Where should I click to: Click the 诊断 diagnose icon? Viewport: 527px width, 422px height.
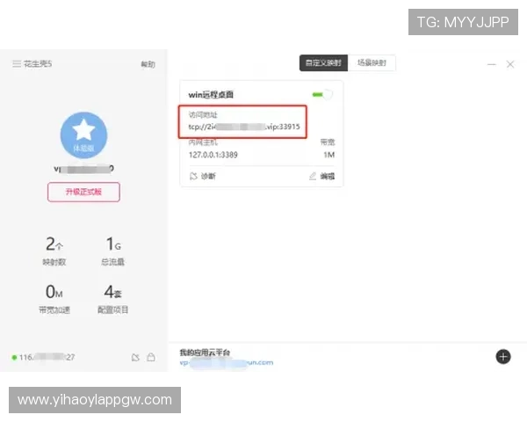[193, 176]
